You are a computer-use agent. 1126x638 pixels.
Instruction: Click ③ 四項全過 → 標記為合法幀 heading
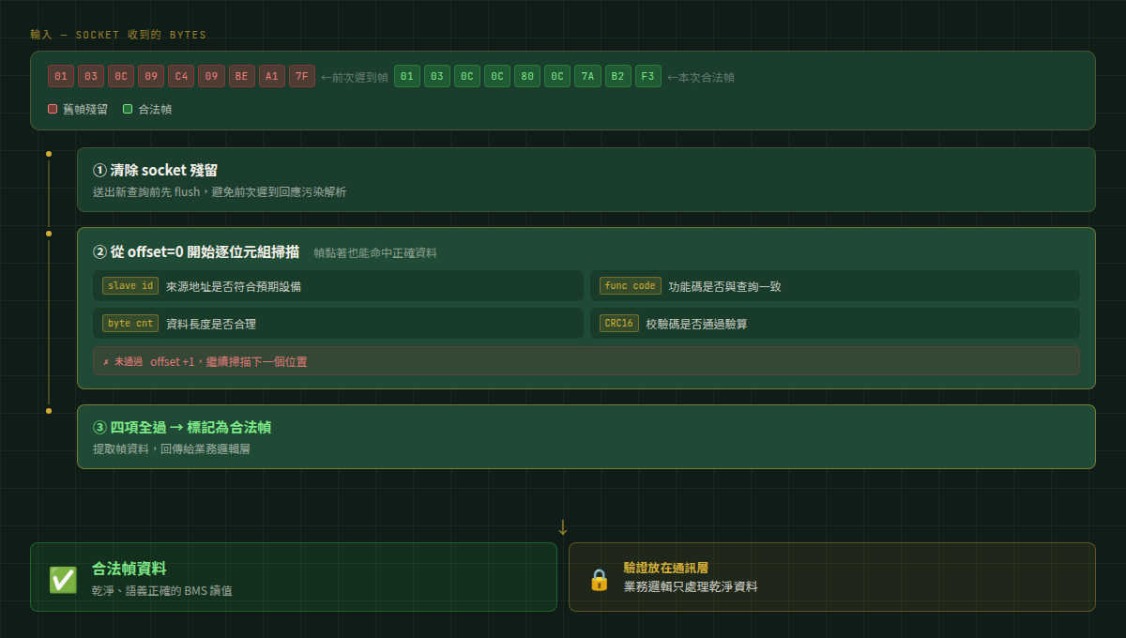(182, 427)
